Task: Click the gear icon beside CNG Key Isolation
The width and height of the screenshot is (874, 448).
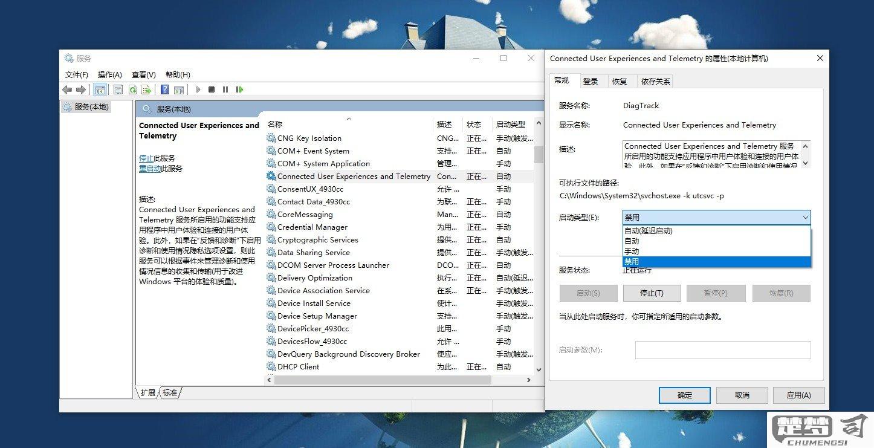Action: coord(271,138)
